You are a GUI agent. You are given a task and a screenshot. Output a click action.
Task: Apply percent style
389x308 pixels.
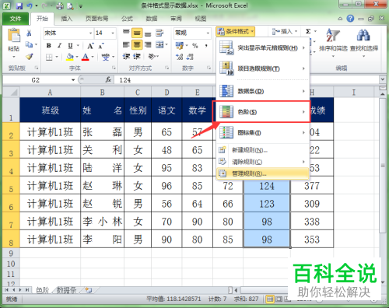click(194, 46)
